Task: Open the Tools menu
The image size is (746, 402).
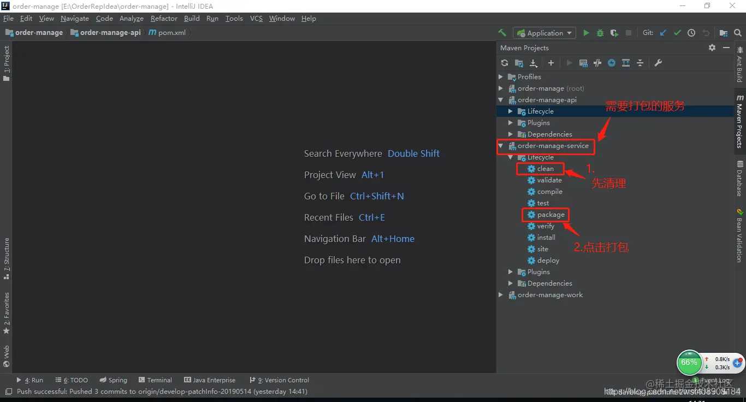Action: pyautogui.click(x=234, y=19)
